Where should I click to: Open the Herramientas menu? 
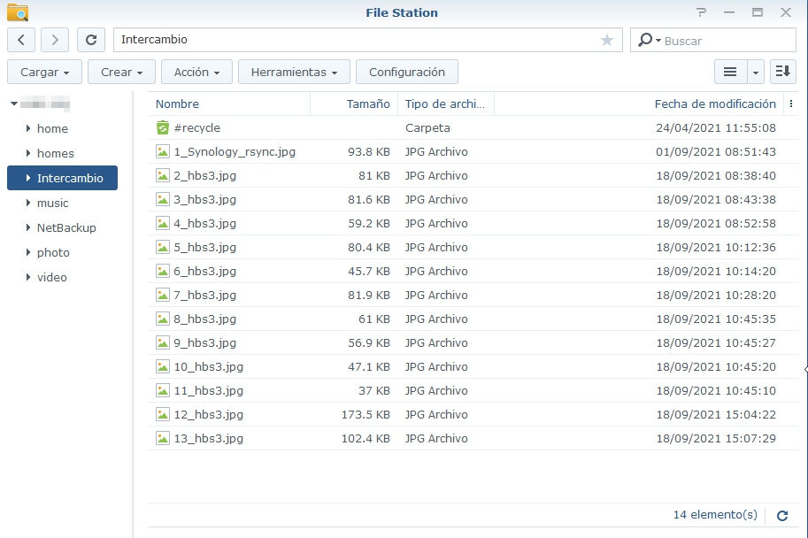[x=294, y=72]
